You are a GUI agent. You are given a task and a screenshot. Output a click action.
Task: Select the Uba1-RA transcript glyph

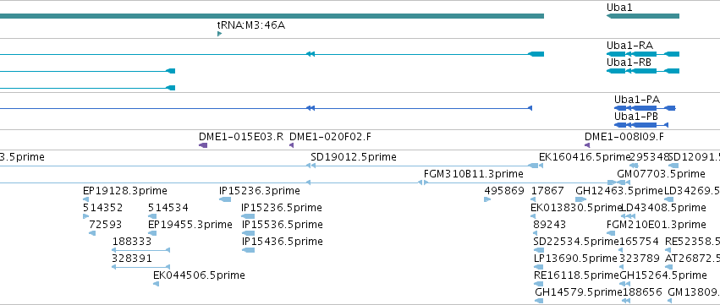(x=643, y=54)
